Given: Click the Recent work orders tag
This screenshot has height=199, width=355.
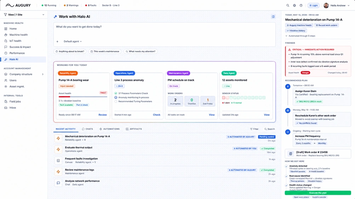Looking at the screenshot, I should pos(326,25).
